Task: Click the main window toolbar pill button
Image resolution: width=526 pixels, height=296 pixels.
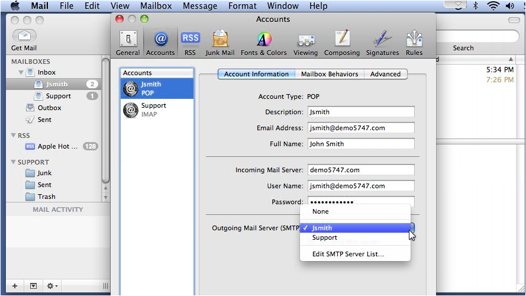Action: (514, 20)
